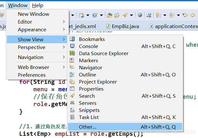
Task: Show the Console view
Action: click(125, 46)
